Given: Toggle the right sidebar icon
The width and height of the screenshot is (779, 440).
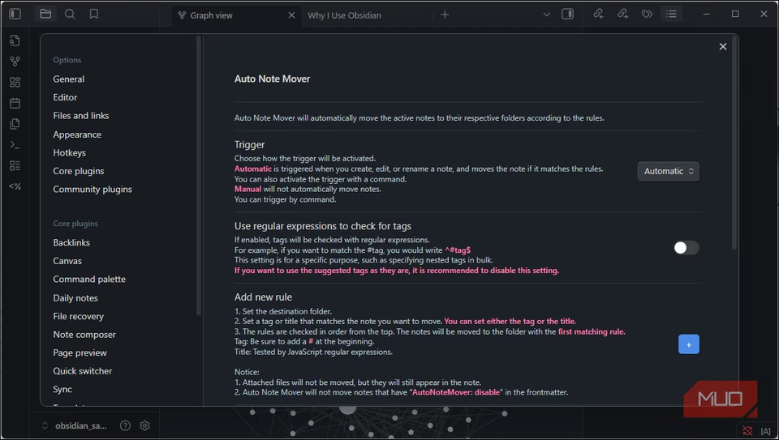Looking at the screenshot, I should pyautogui.click(x=567, y=14).
